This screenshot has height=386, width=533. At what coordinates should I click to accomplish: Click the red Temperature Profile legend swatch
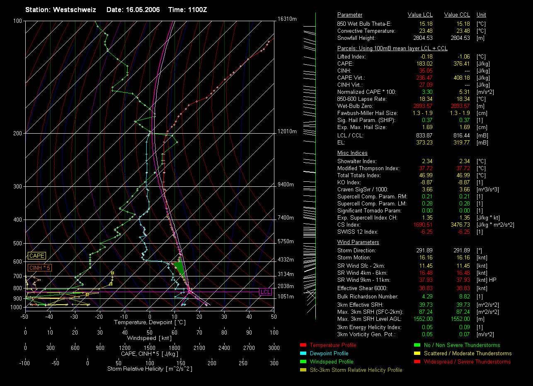[303, 345]
